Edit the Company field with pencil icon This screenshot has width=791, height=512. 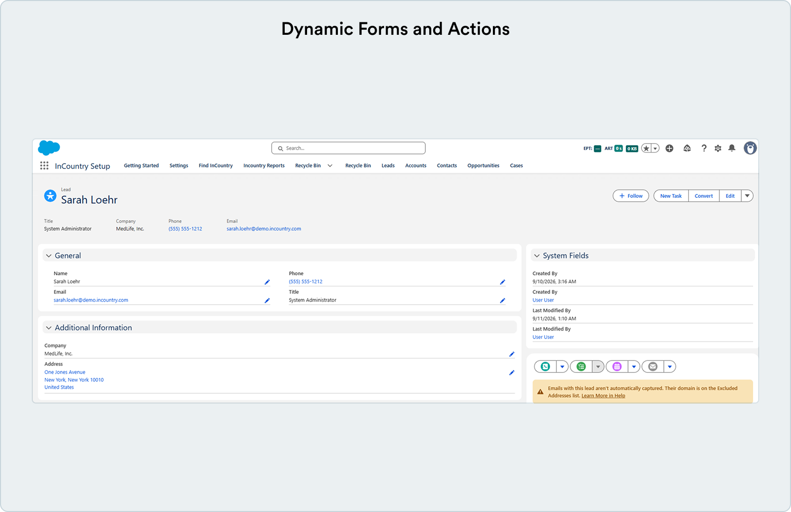[x=512, y=354]
